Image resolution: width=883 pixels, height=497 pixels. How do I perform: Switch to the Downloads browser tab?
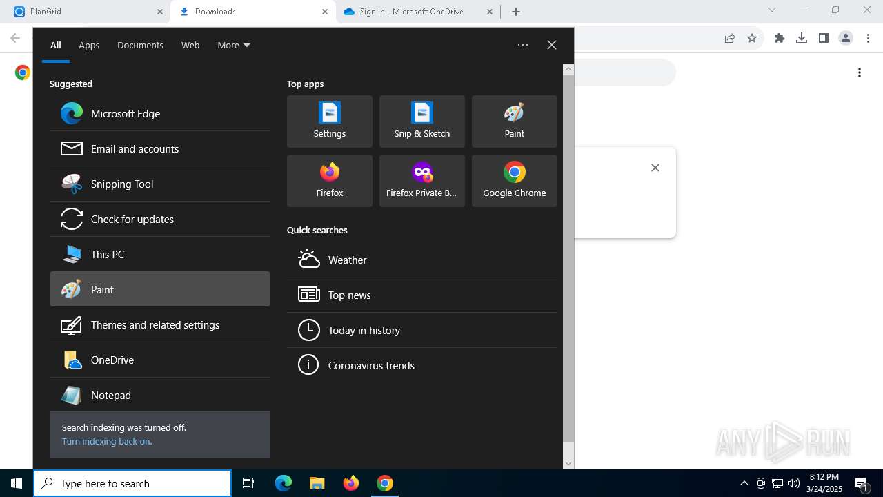click(x=252, y=12)
